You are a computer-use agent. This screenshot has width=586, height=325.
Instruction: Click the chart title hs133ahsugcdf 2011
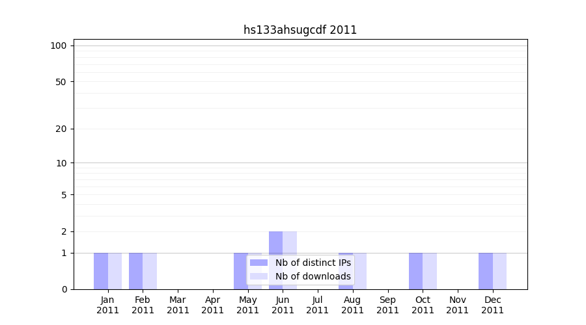300,30
